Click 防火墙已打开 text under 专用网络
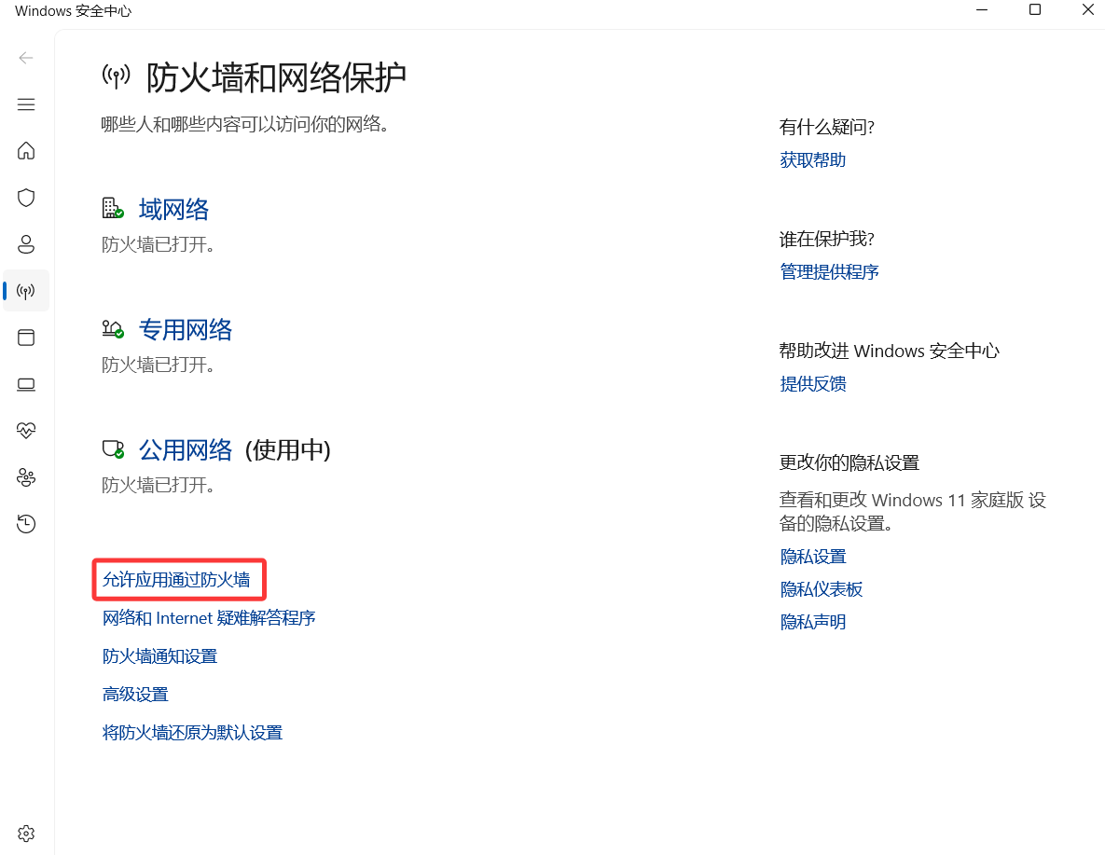 coord(158,365)
